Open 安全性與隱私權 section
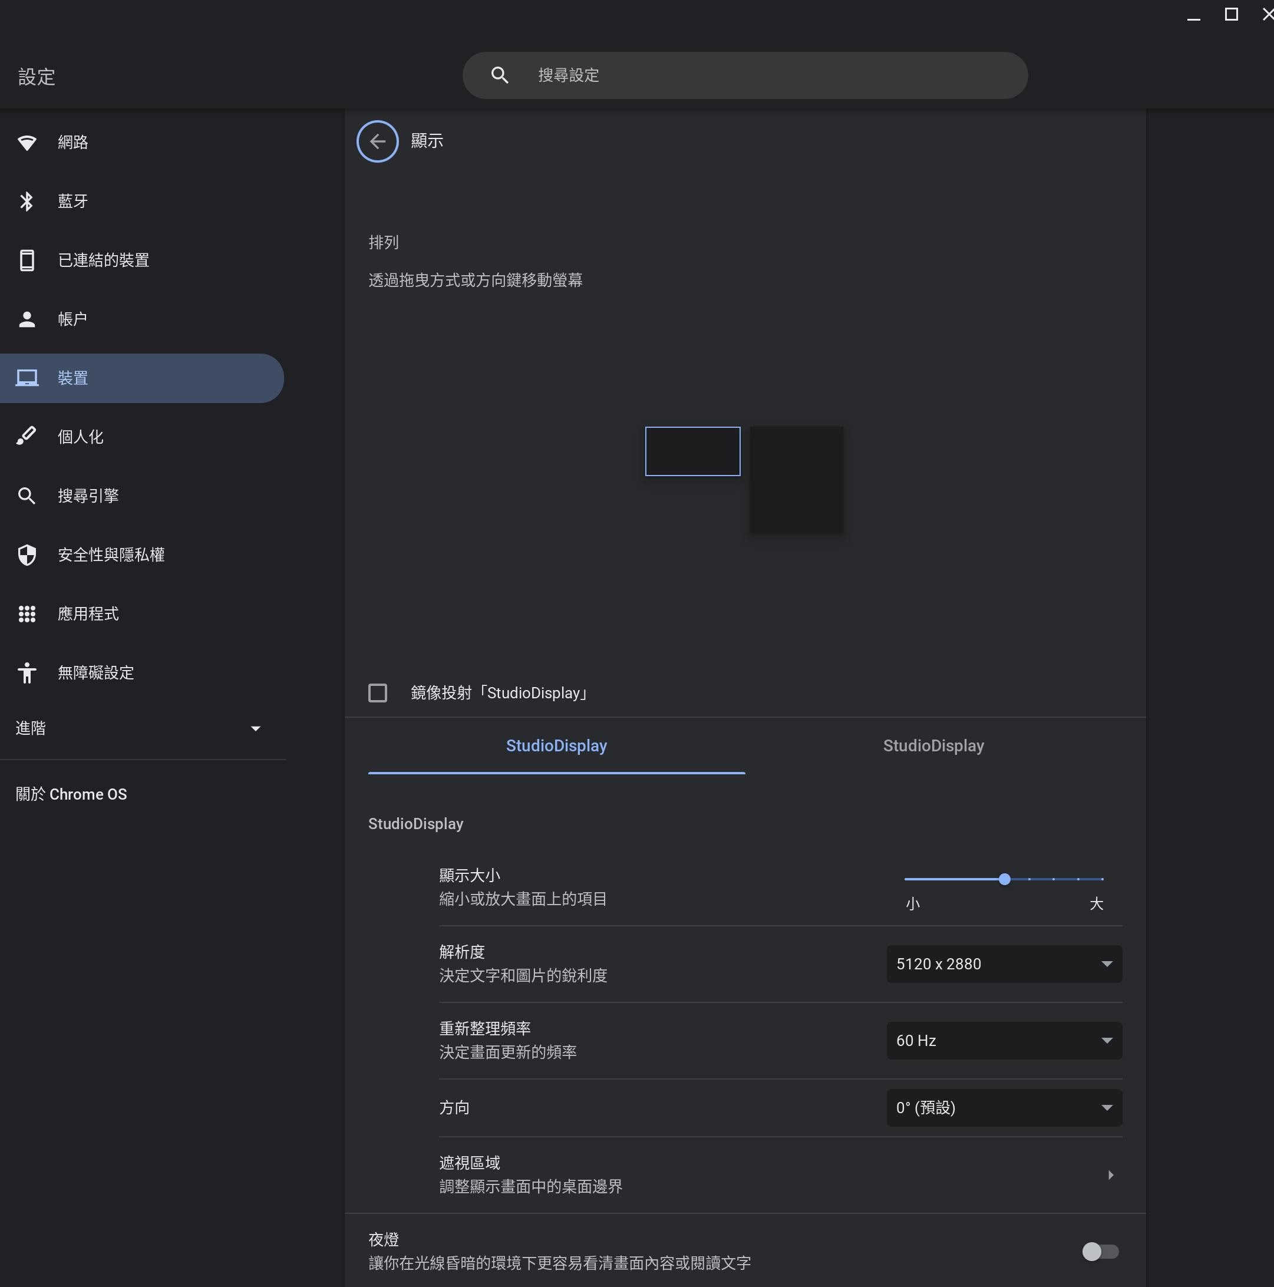The width and height of the screenshot is (1274, 1287). click(x=143, y=555)
